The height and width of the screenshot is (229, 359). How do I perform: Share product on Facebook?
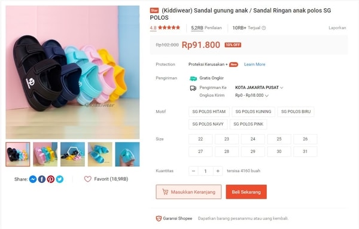tap(42, 179)
